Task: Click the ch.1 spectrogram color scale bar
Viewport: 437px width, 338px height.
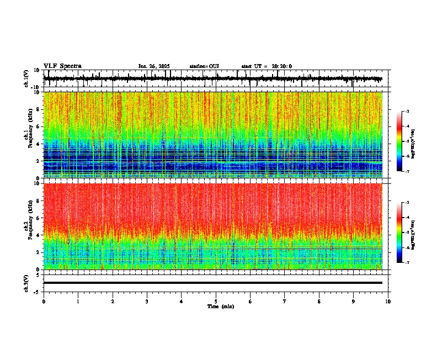Action: point(399,141)
